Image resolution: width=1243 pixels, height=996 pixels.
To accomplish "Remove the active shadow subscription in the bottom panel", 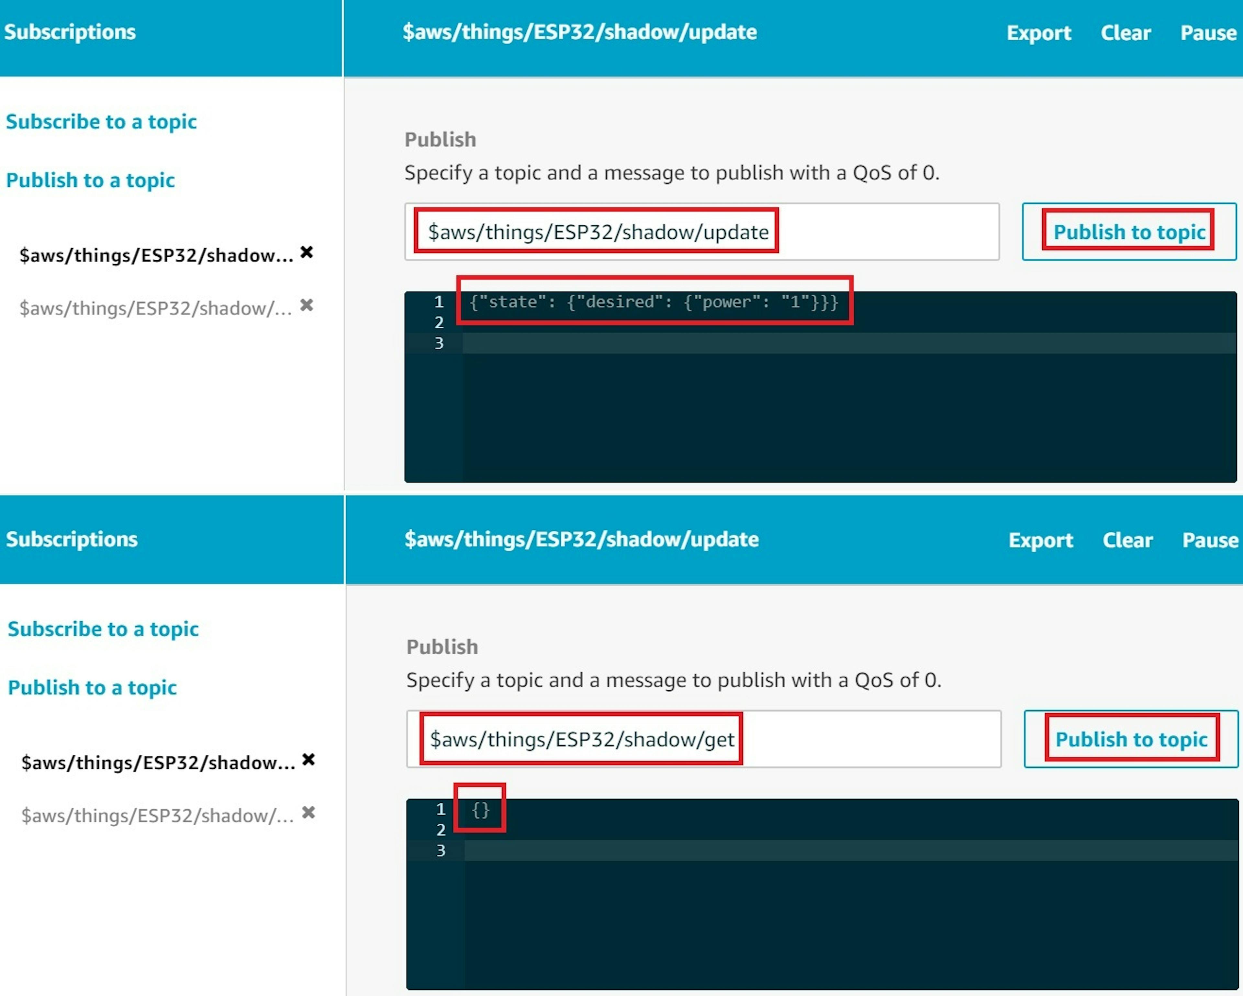I will pos(308,760).
